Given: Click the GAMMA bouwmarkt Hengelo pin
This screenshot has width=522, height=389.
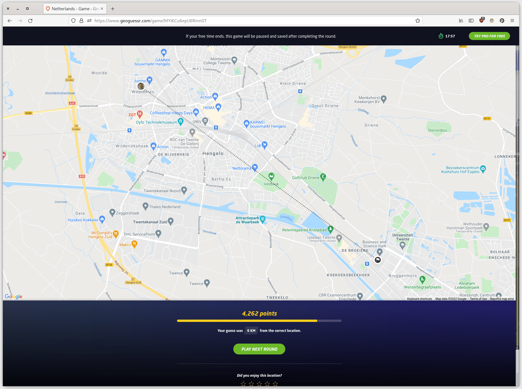Looking at the screenshot, I should 164,52.
